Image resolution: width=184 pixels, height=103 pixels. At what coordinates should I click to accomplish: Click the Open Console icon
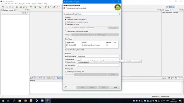click(176, 78)
